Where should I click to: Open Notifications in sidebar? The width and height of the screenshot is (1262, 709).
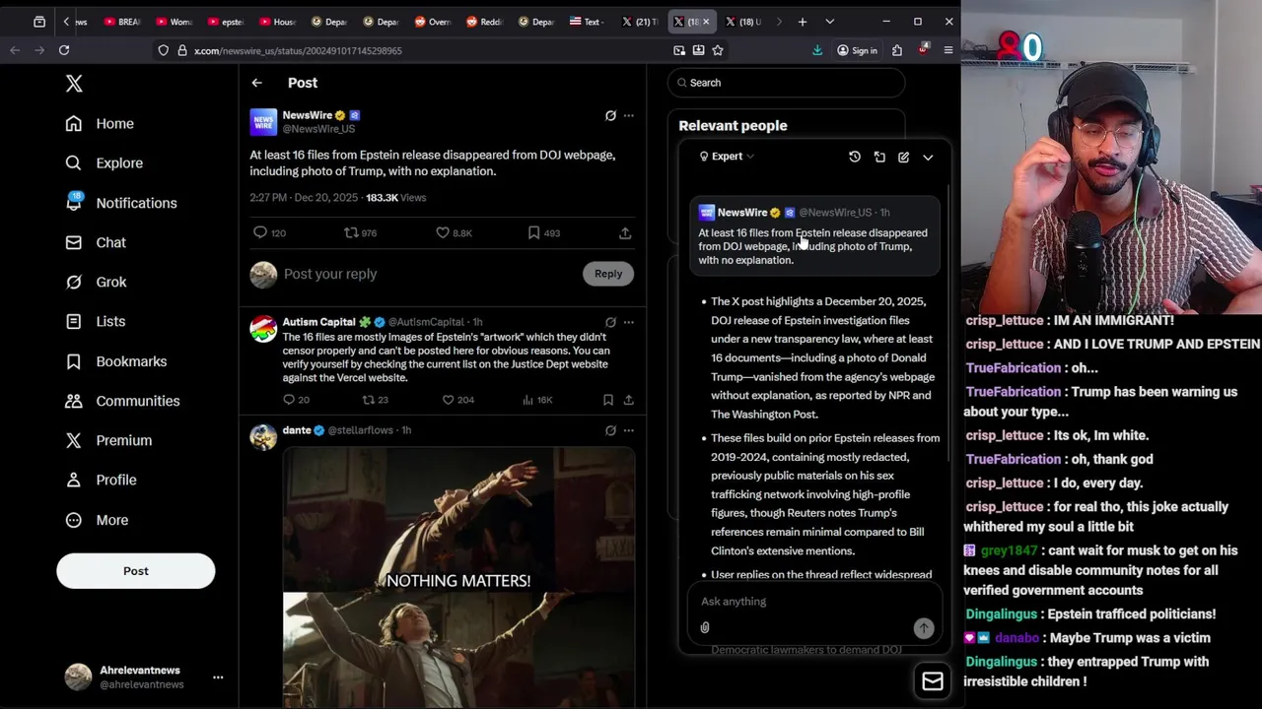pyautogui.click(x=120, y=203)
